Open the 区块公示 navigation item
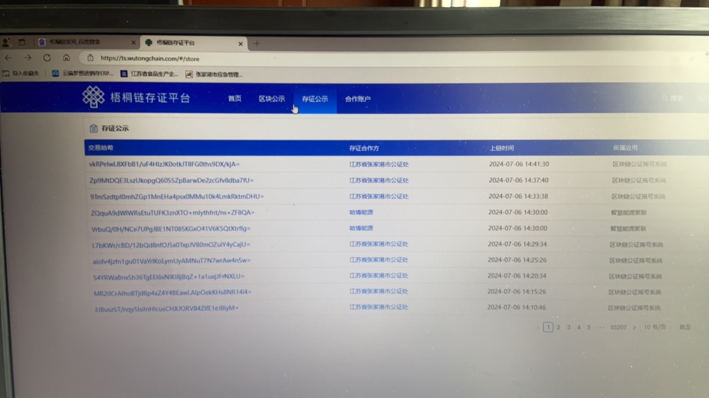The width and height of the screenshot is (709, 398). pos(272,99)
